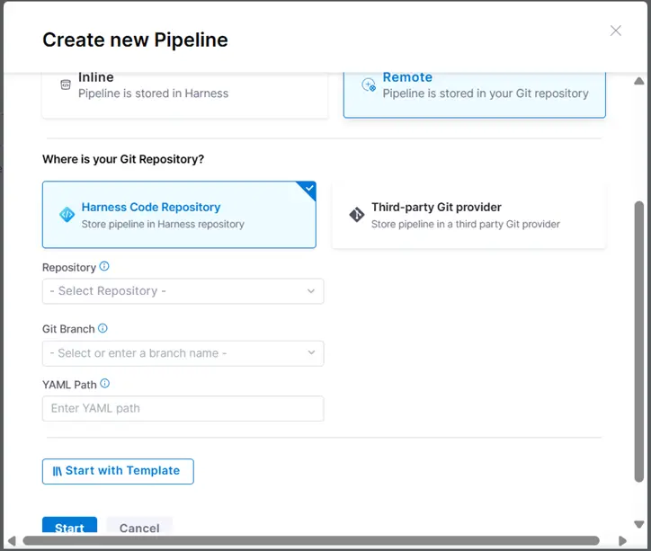Click the chevron in the Select Repository field
The height and width of the screenshot is (551, 651).
(x=311, y=291)
